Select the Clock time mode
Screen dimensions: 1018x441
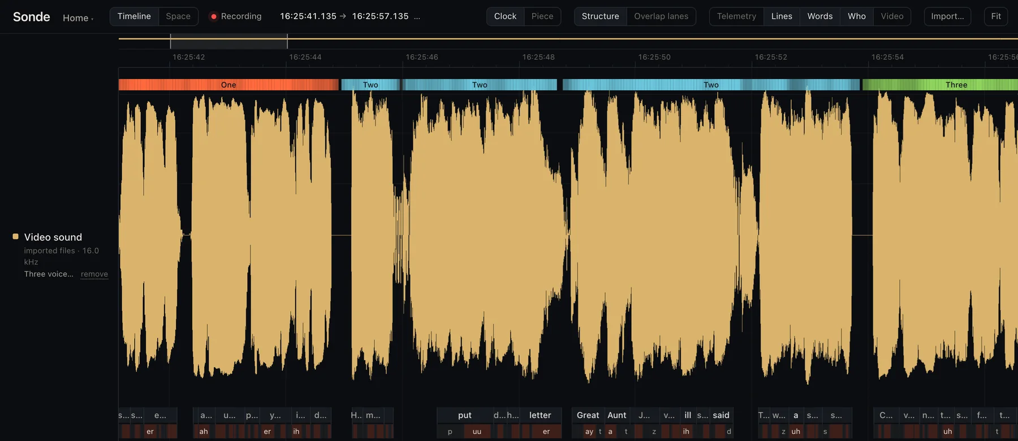click(505, 16)
